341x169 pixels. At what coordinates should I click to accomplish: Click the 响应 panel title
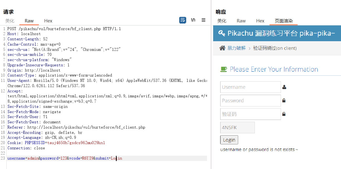coord(221,12)
